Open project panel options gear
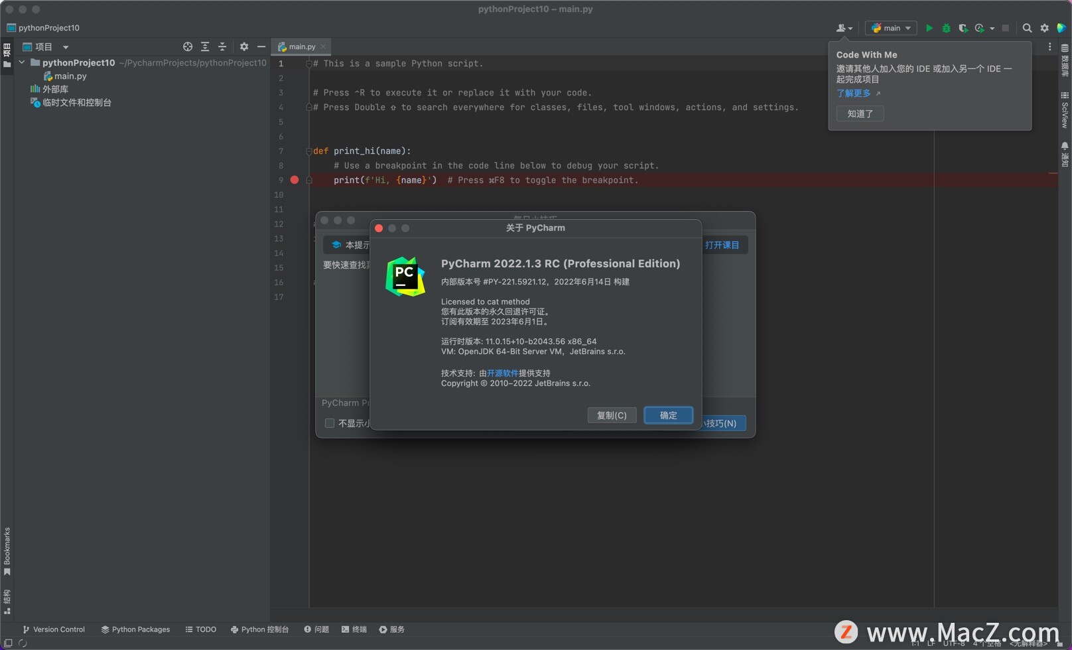Viewport: 1072px width, 650px height. click(x=244, y=46)
